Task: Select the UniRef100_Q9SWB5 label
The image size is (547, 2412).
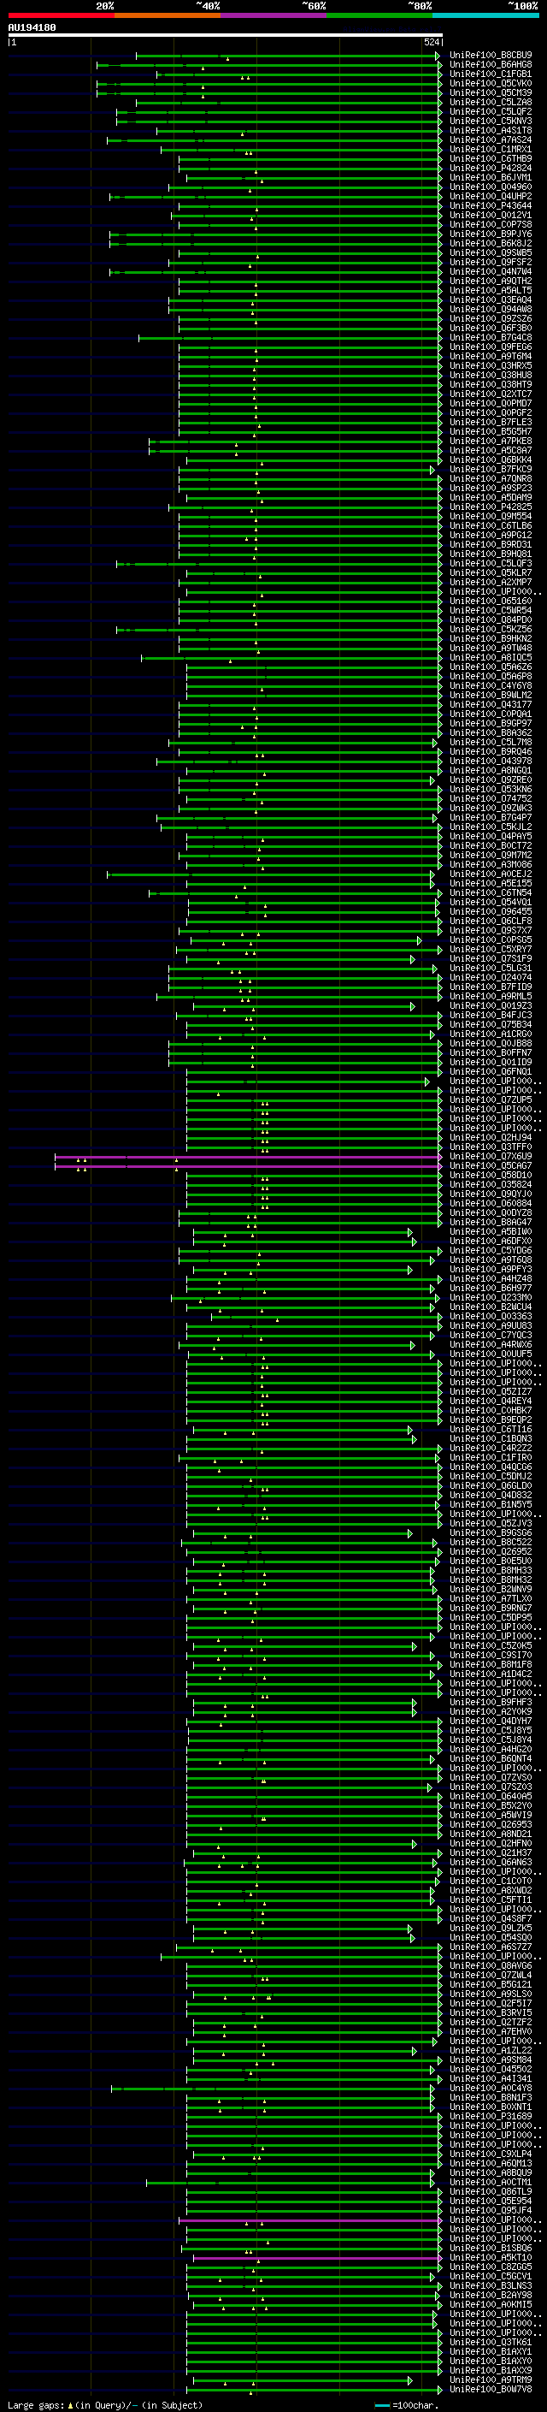Action: click(490, 252)
